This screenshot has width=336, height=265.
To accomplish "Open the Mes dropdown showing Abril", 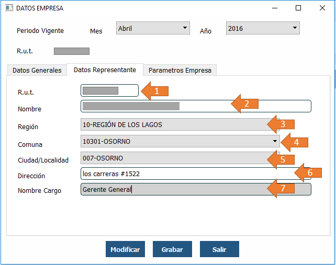I will 153,28.
